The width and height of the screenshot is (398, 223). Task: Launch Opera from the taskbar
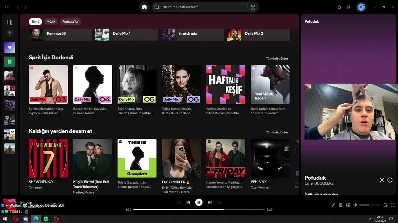click(16, 219)
